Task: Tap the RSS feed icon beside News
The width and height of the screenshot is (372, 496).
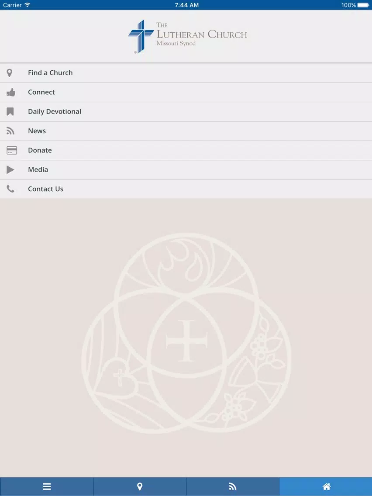Action: [10, 131]
